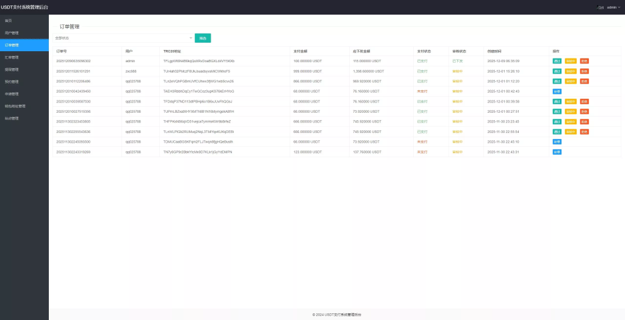Click the green 筛选 filter button

point(203,38)
